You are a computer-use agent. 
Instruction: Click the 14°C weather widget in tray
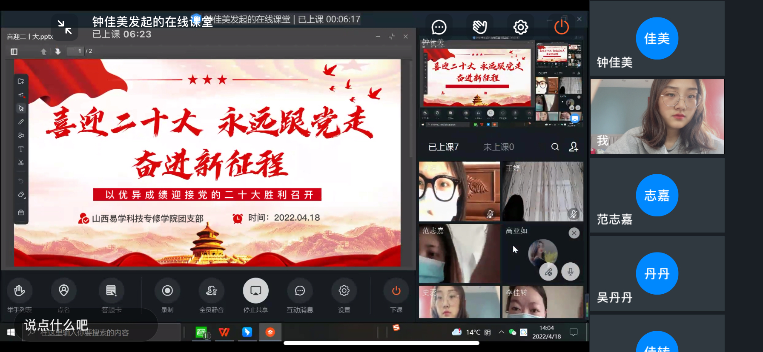point(471,332)
